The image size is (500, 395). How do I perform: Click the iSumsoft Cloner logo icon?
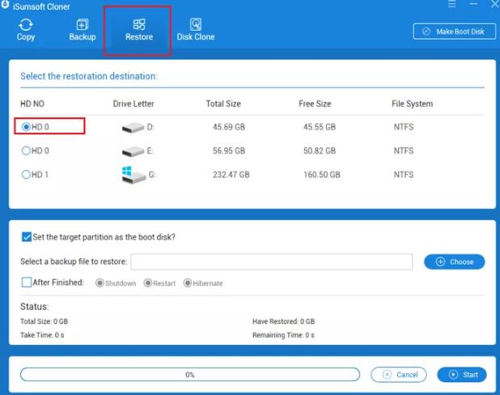[5, 6]
